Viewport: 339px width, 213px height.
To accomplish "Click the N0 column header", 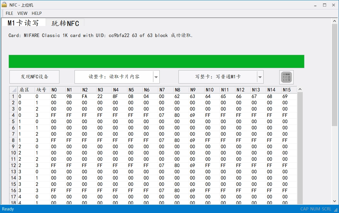I will click(57, 90).
